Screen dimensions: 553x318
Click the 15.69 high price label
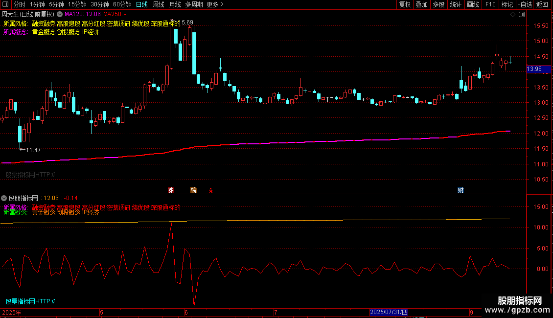pos(187,23)
